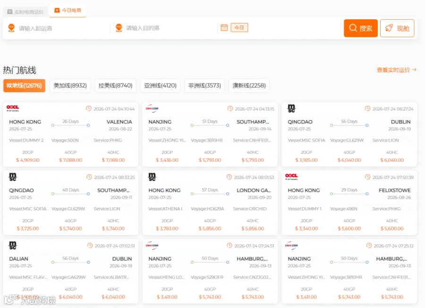
Task: Click the 51 Days transit time
Action: tap(210, 122)
